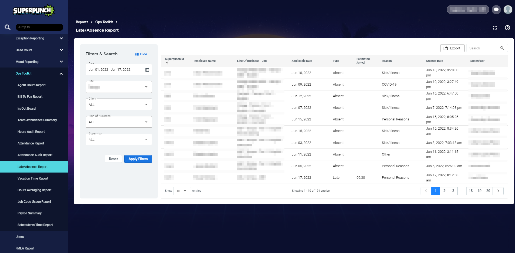Click Apply Filters button
The width and height of the screenshot is (515, 253).
click(138, 159)
